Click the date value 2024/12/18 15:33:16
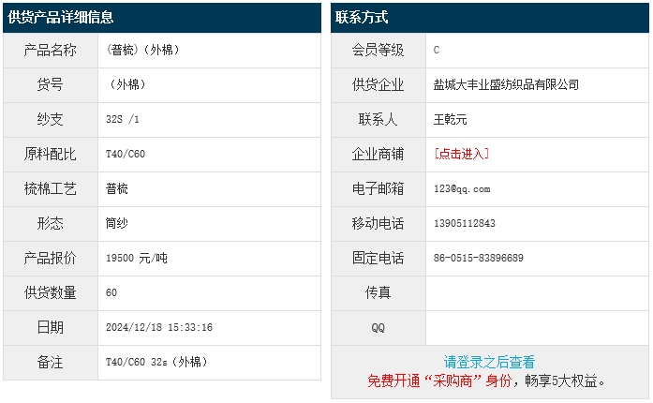 click(159, 327)
